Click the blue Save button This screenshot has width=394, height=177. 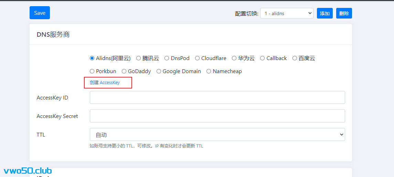pyautogui.click(x=40, y=13)
